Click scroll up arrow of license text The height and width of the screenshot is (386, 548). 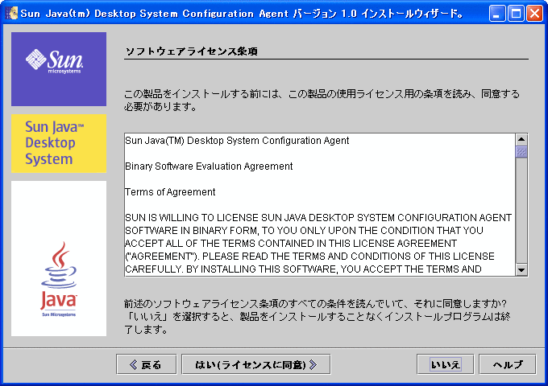[521, 139]
